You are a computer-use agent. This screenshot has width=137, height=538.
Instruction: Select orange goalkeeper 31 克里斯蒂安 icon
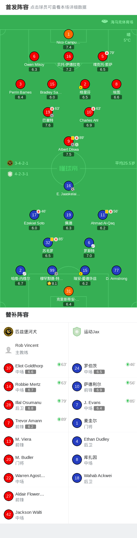tap(68, 291)
